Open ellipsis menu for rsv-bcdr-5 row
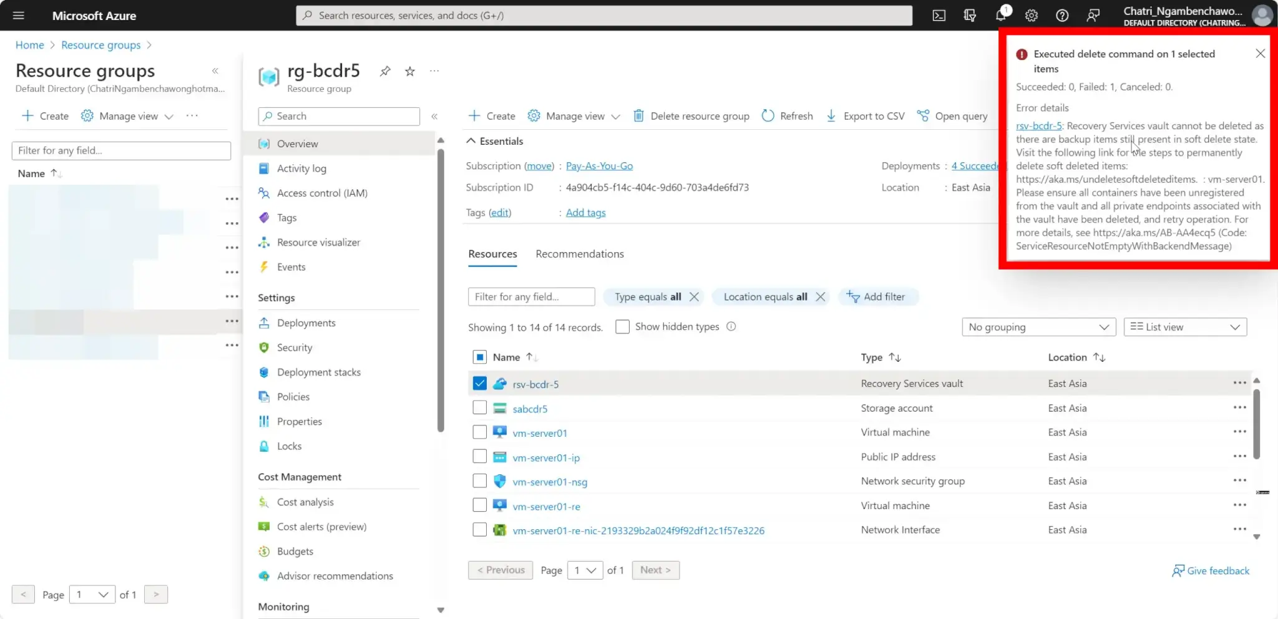This screenshot has width=1278, height=619. click(1239, 383)
